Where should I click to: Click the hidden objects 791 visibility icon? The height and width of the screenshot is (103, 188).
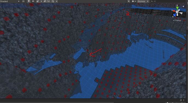(x=47, y=1)
